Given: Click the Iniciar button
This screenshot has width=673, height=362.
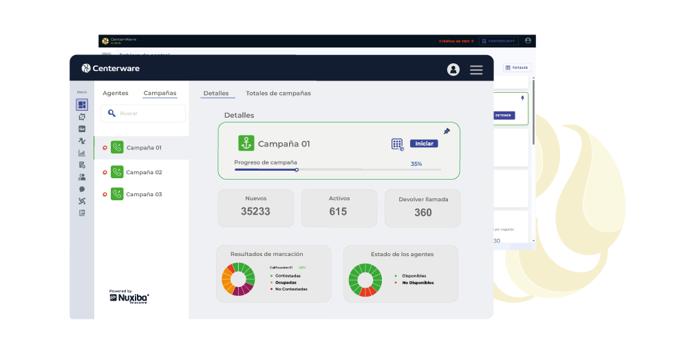Looking at the screenshot, I should [424, 143].
